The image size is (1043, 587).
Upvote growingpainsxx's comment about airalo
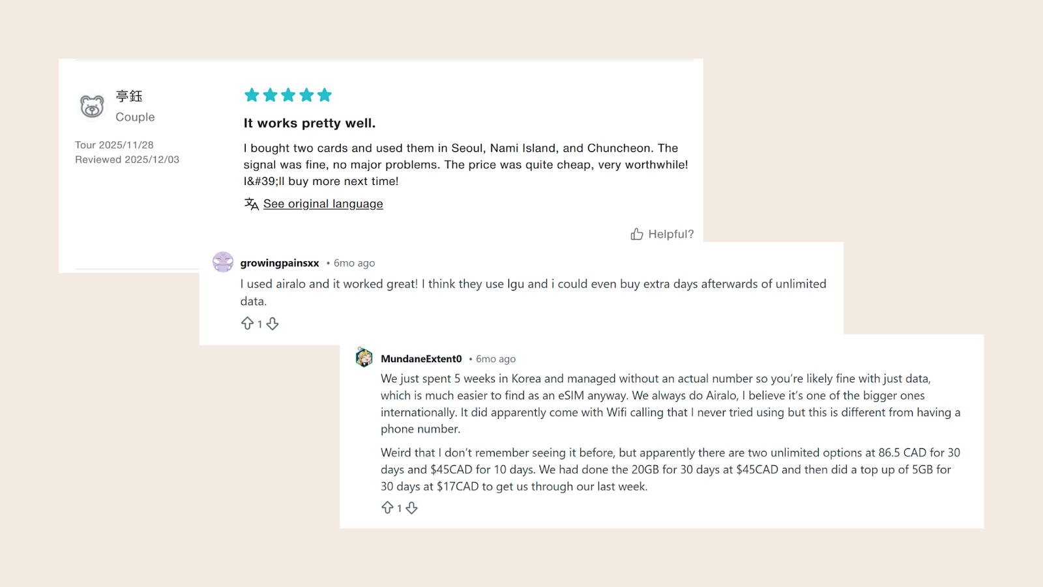coord(247,323)
